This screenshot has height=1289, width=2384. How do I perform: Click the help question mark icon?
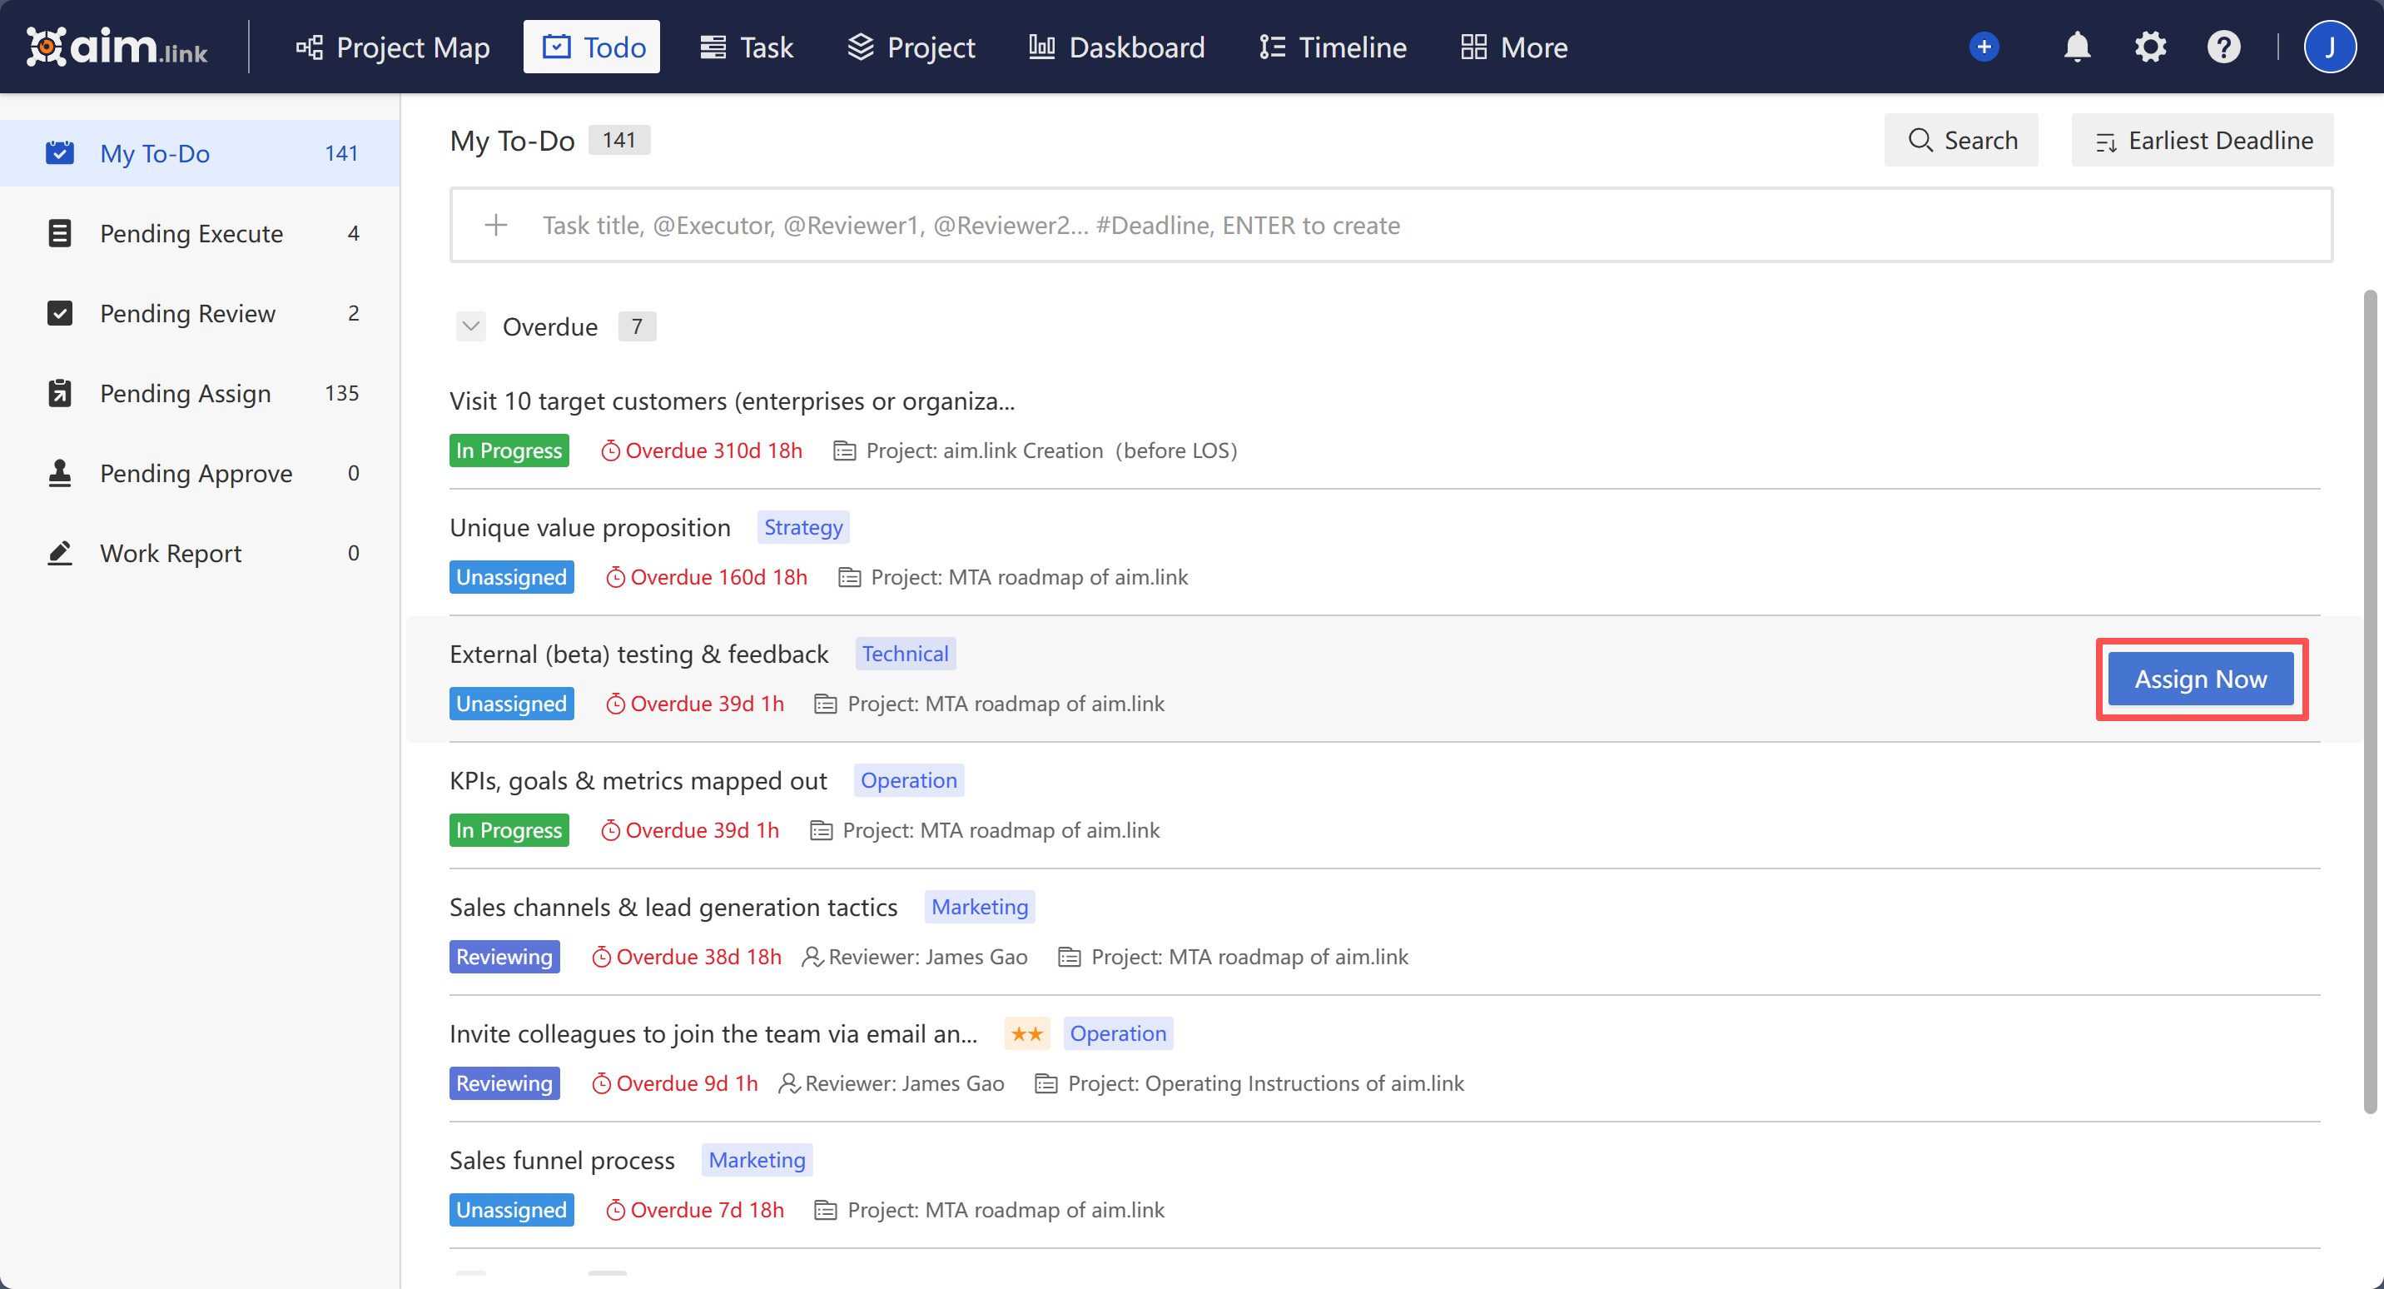(2224, 47)
